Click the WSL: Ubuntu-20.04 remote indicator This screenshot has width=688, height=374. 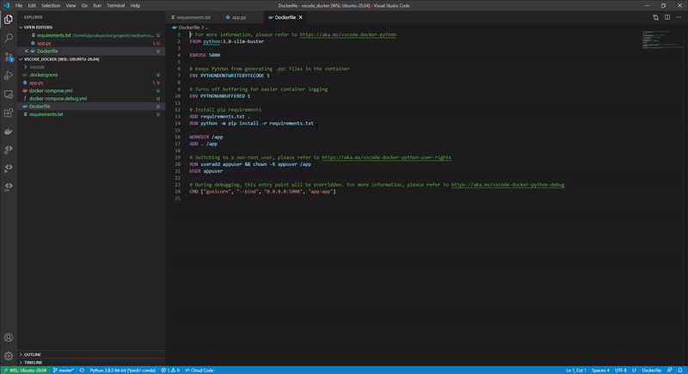[x=24, y=370]
